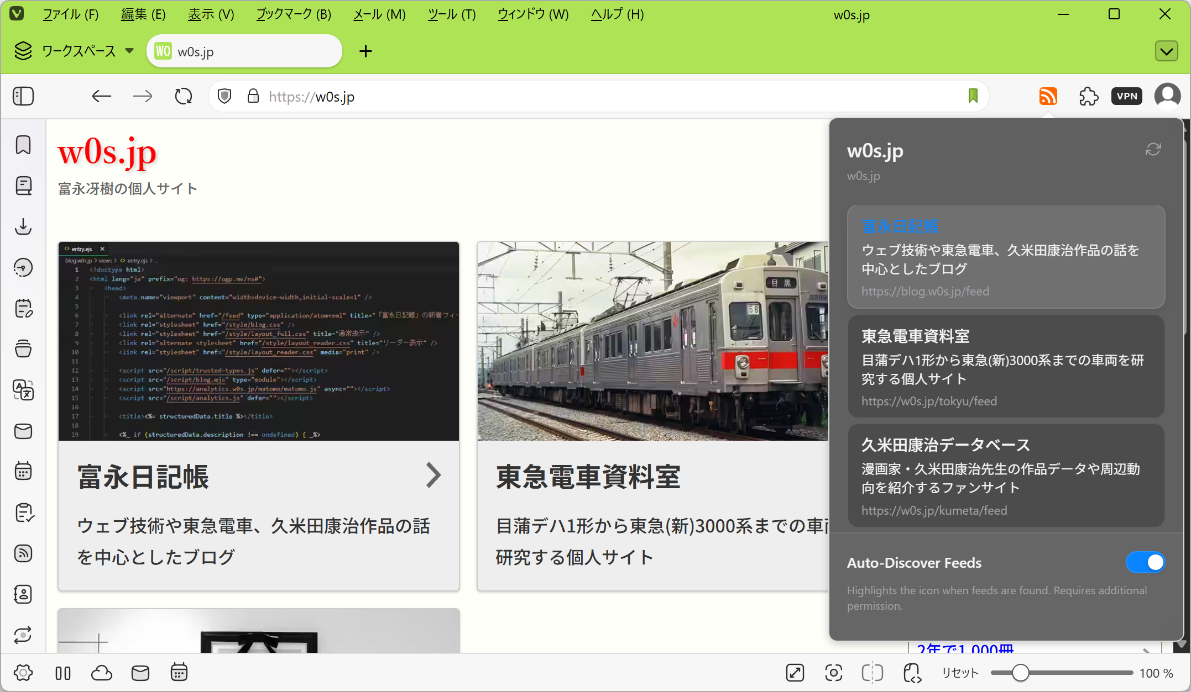This screenshot has height=692, width=1191.
Task: Open settings gear in status bar
Action: [x=23, y=673]
